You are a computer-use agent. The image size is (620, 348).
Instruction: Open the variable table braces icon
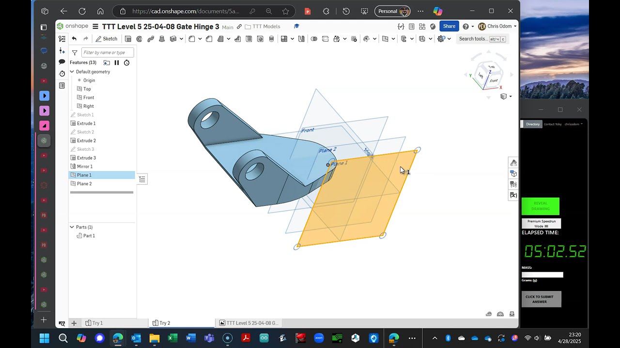coord(401,27)
